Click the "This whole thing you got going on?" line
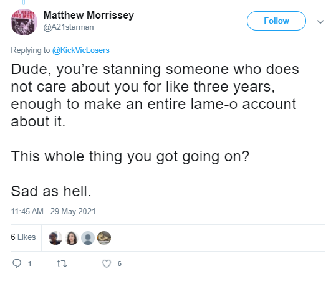336x284 pixels. point(130,156)
